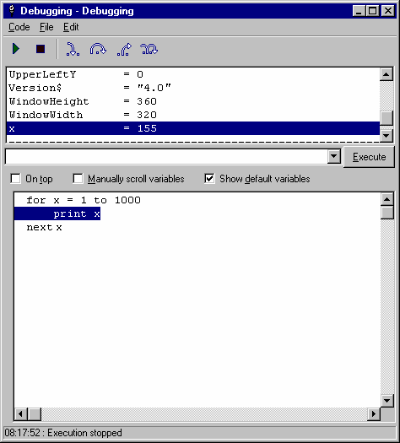
Task: Uncheck Show default variables
Action: click(x=209, y=179)
